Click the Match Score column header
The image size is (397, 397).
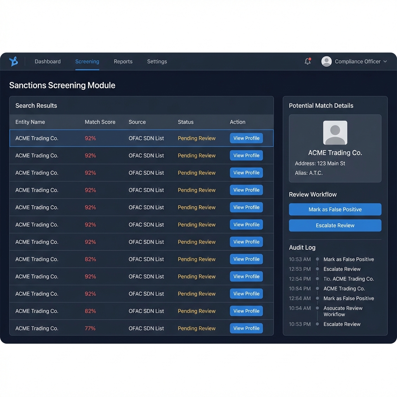100,122
